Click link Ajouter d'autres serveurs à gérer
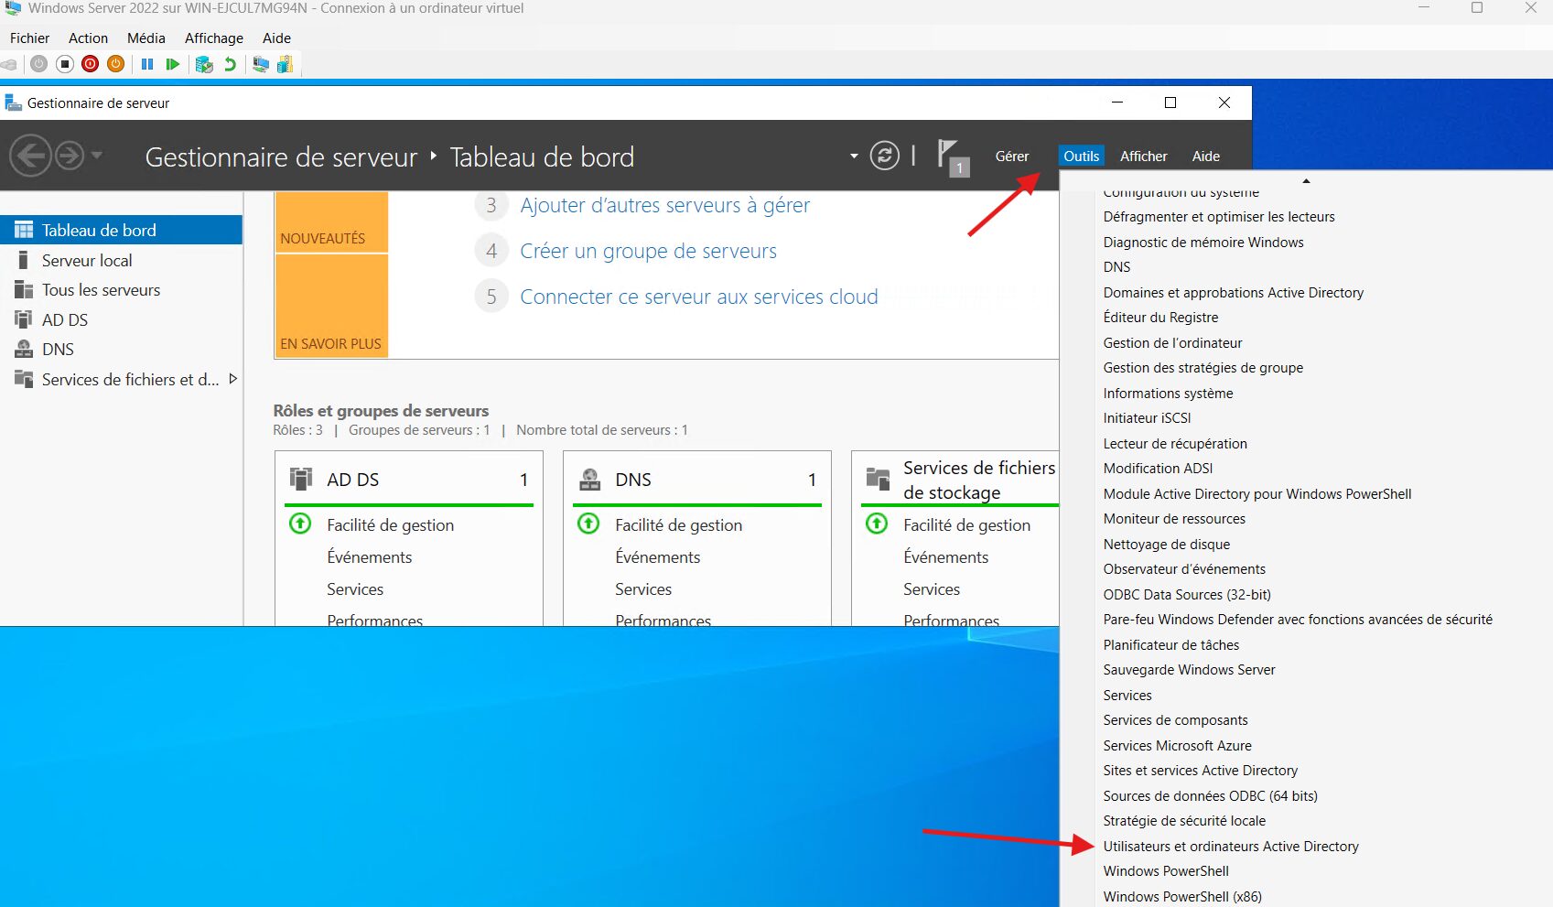Image resolution: width=1553 pixels, height=907 pixels. [x=665, y=205]
